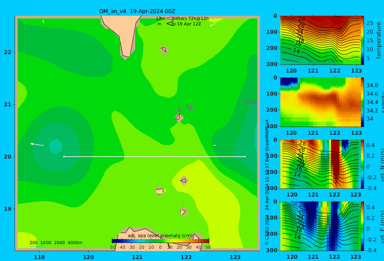Click the temperature colorbar

point(362,40)
